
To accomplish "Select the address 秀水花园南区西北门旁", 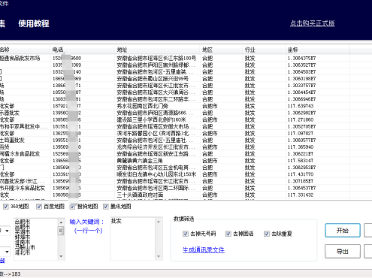I will [x=142, y=106].
